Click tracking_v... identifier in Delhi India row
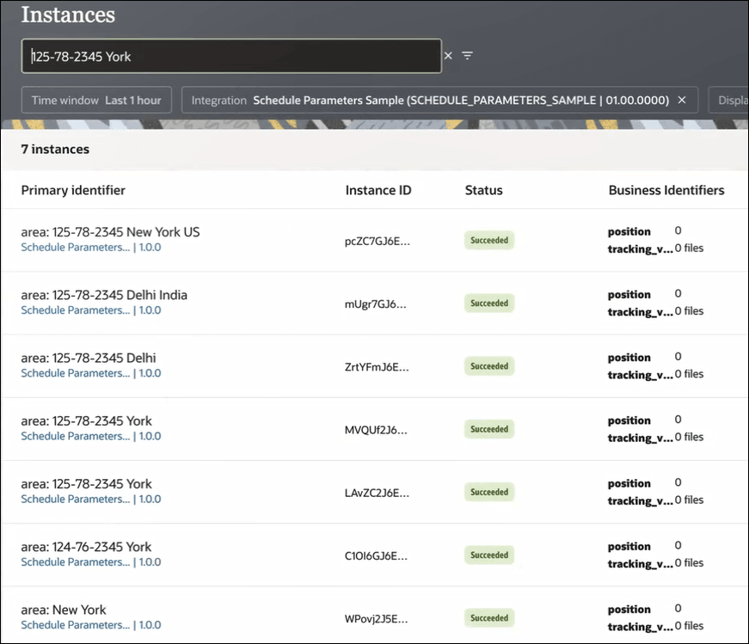749x644 pixels. (x=640, y=311)
